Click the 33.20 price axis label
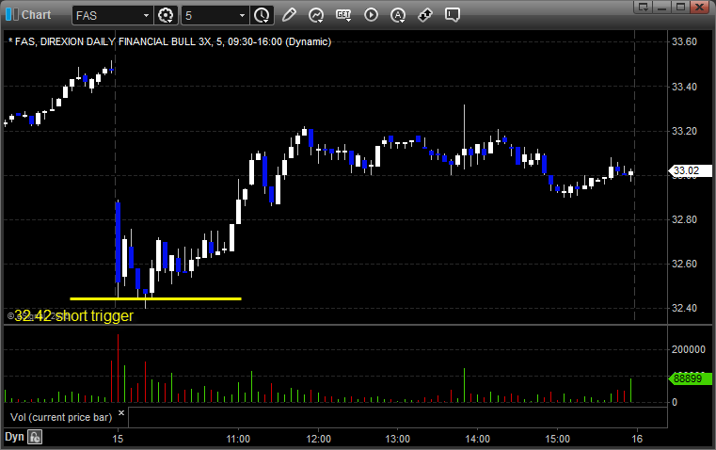716x450 pixels. click(685, 131)
